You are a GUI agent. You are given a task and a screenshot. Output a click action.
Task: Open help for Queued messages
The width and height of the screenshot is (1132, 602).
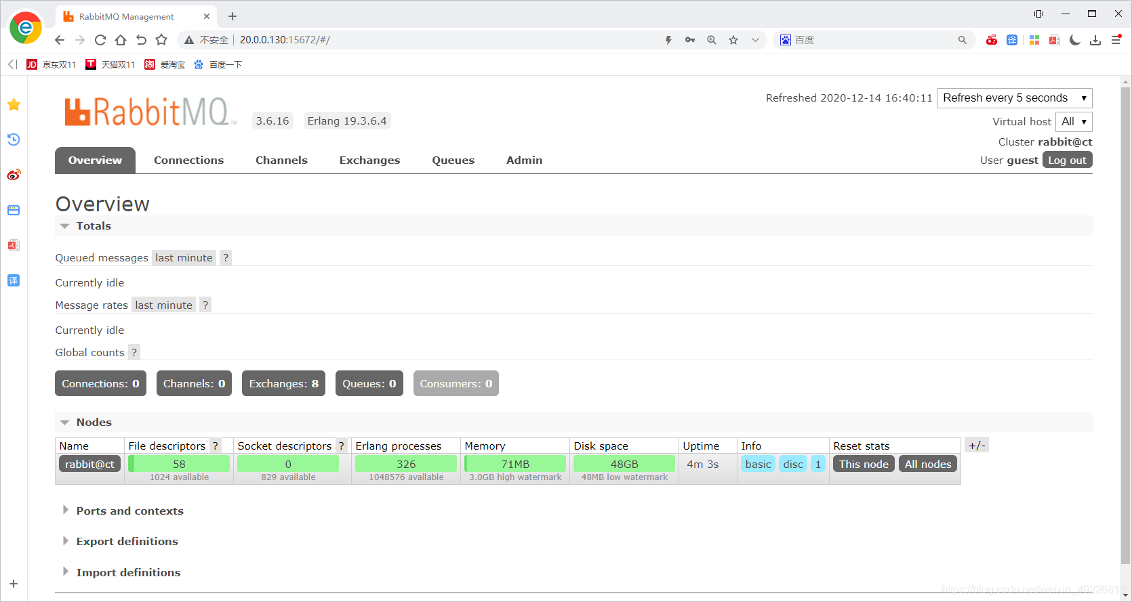click(x=226, y=258)
